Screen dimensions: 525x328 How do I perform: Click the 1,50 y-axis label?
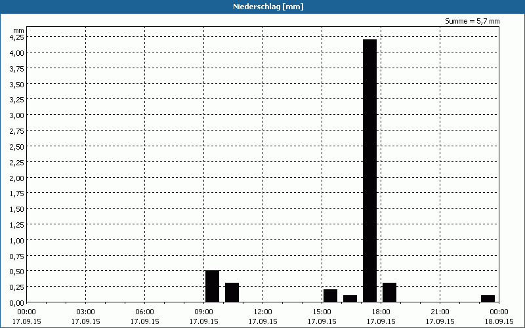pyautogui.click(x=17, y=209)
